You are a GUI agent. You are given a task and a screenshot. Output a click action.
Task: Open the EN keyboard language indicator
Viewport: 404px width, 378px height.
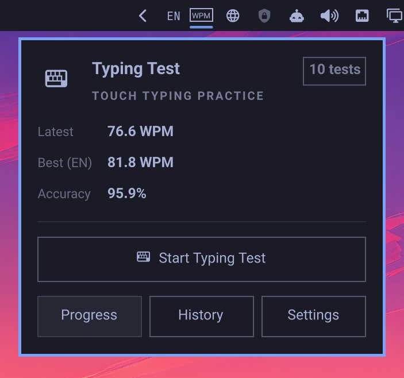coord(174,16)
